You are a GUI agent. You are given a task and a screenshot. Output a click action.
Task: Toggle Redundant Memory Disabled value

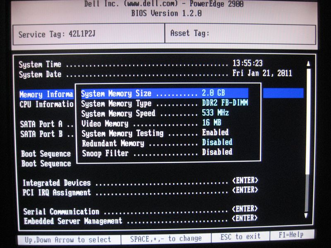pos(217,142)
